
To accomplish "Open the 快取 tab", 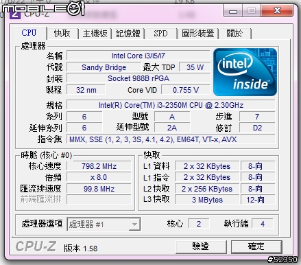I will (62, 34).
